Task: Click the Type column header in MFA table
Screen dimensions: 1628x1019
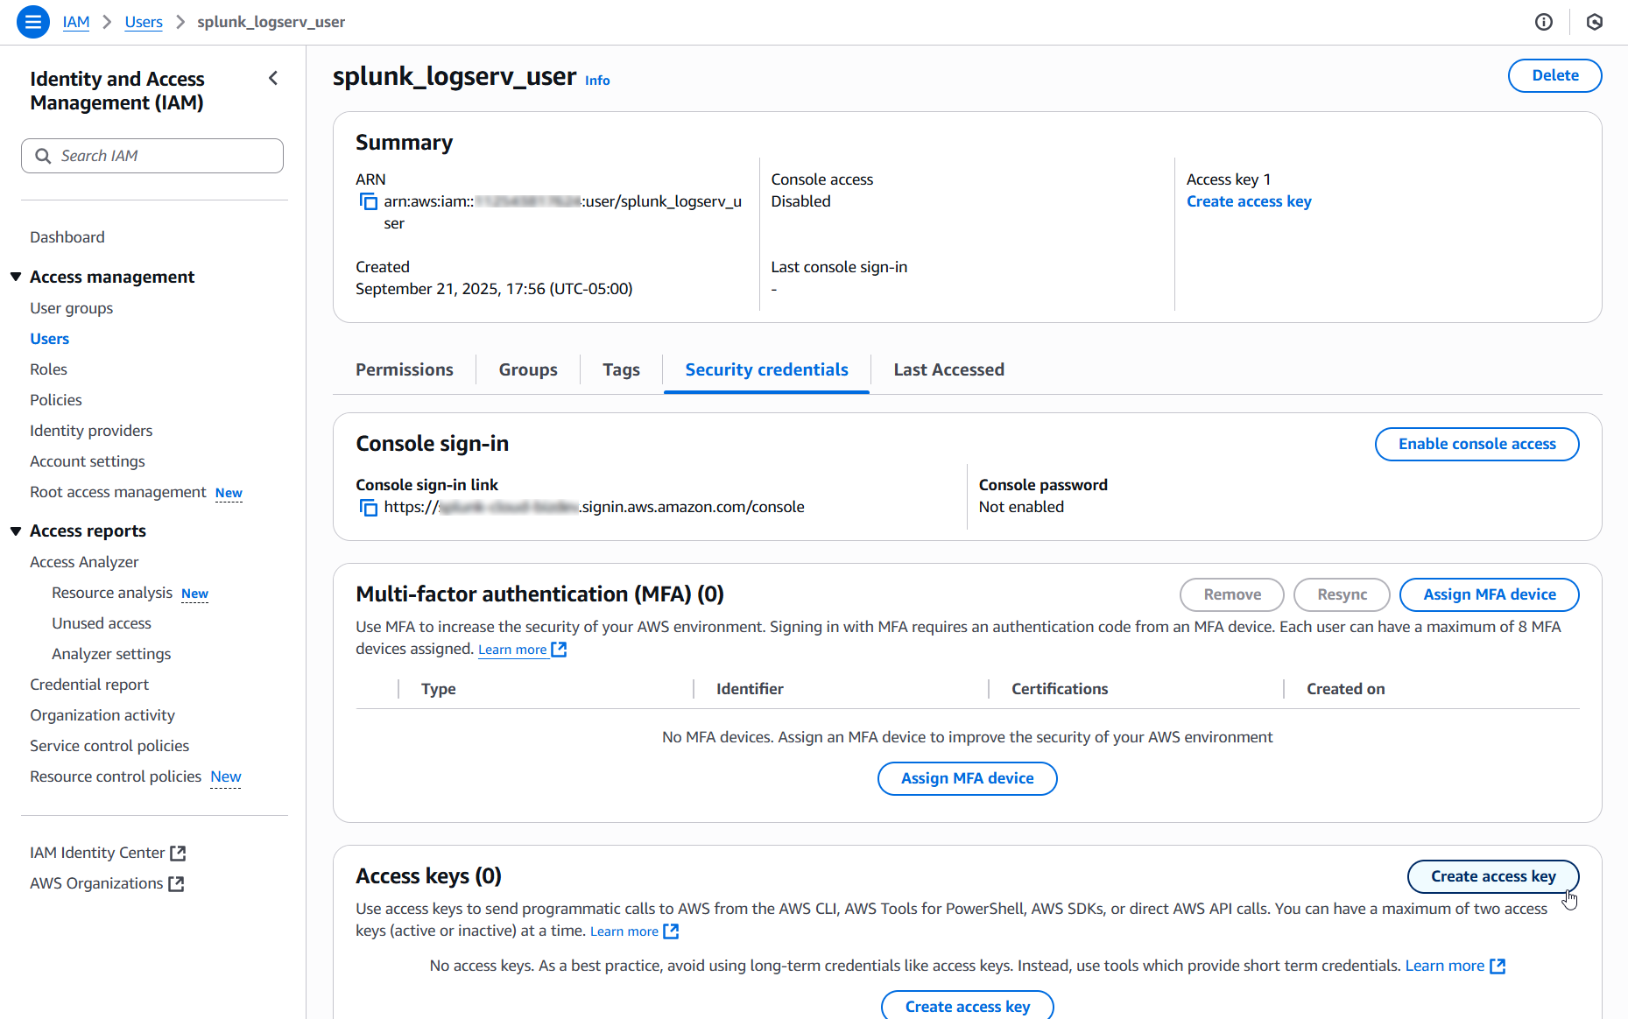Action: click(439, 689)
